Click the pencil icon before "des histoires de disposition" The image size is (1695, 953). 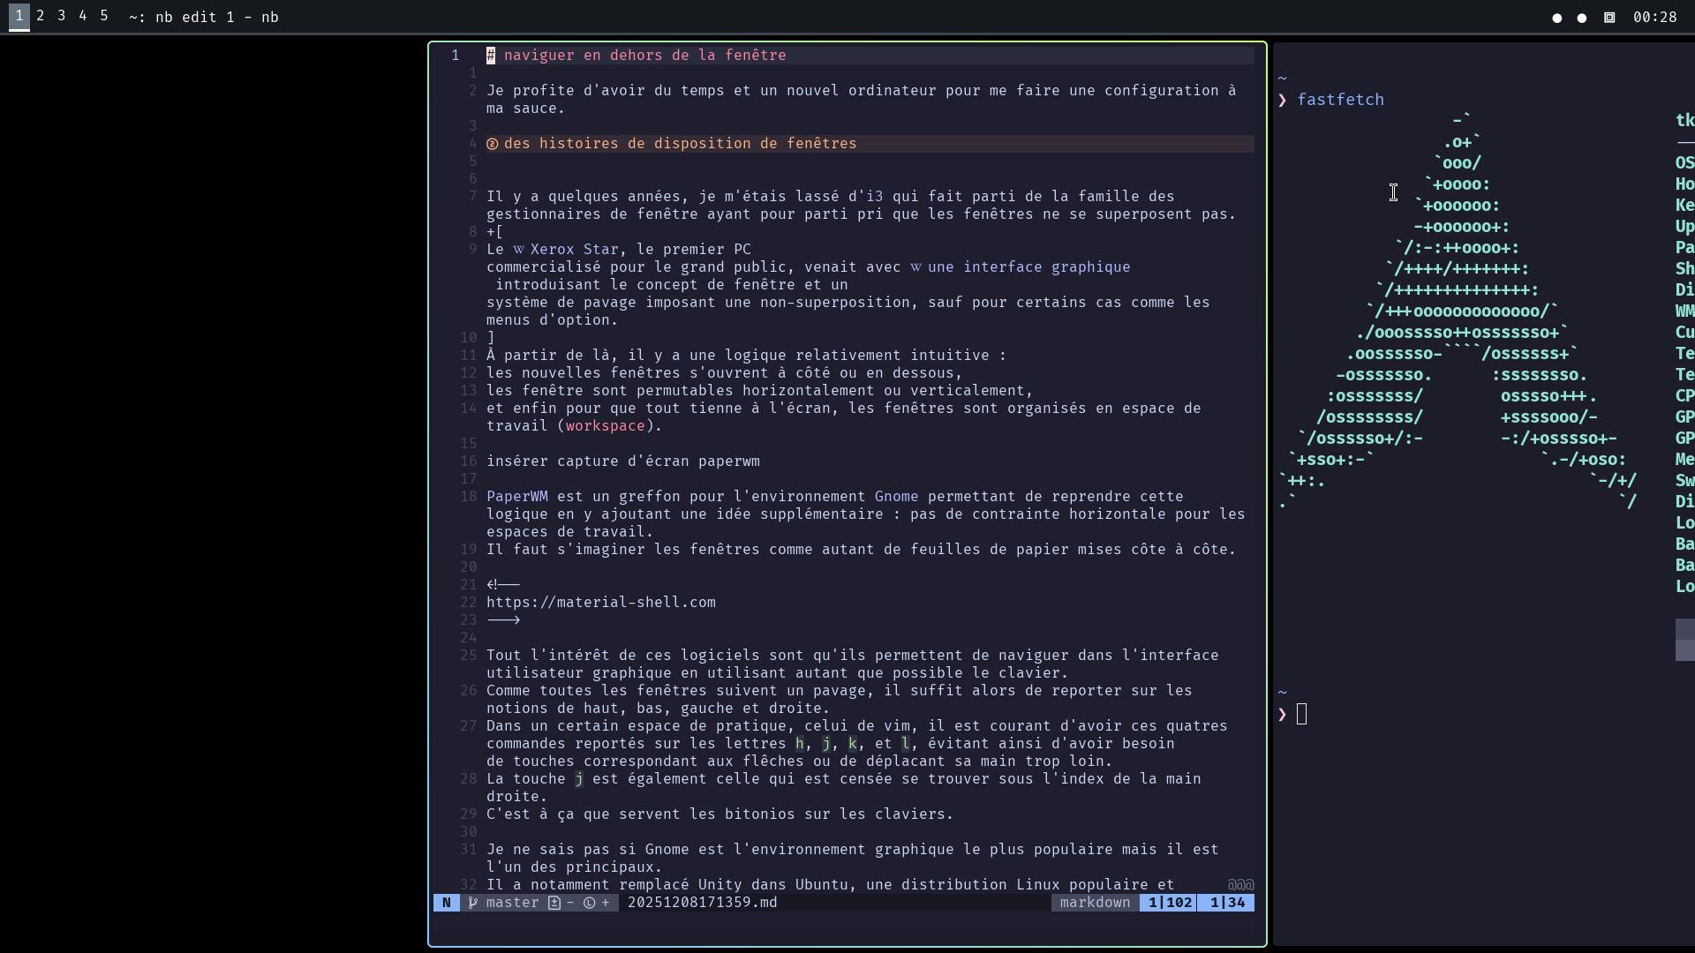(x=493, y=143)
